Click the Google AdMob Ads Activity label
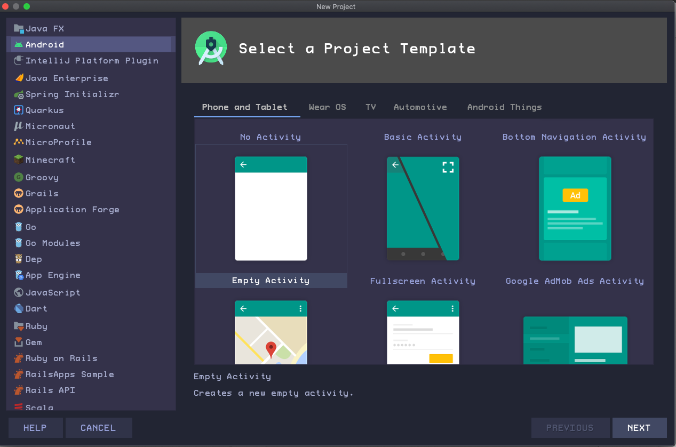This screenshot has width=676, height=447. pos(575,281)
